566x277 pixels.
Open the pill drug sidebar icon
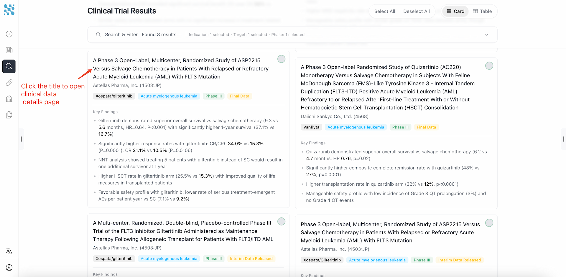click(x=9, y=83)
